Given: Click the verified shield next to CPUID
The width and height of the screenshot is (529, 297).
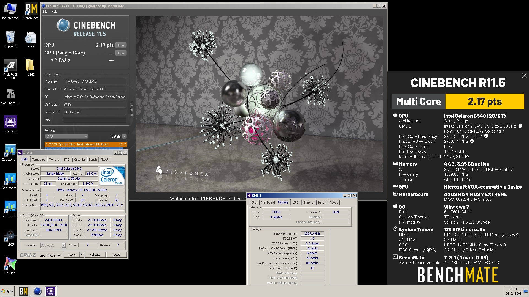Looking at the screenshot, I should [x=520, y=126].
